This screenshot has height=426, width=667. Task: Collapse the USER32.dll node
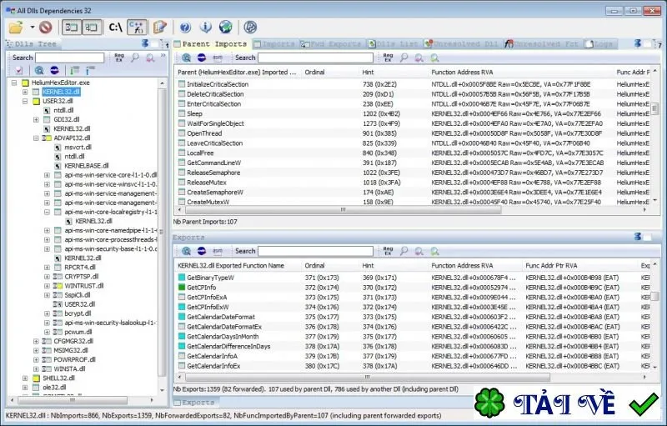coord(25,101)
